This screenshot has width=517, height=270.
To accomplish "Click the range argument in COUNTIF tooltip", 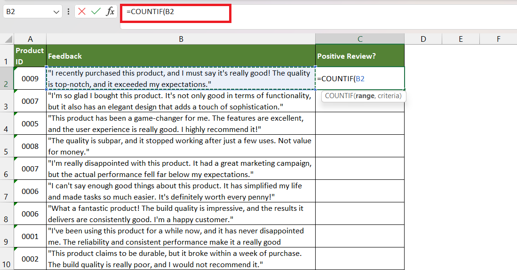I will (365, 96).
